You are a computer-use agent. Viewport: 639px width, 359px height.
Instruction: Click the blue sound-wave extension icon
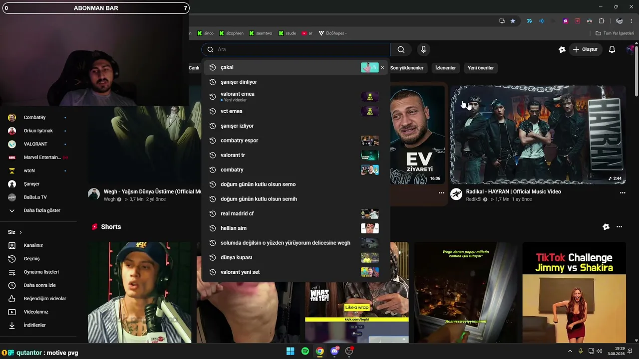pyautogui.click(x=541, y=21)
